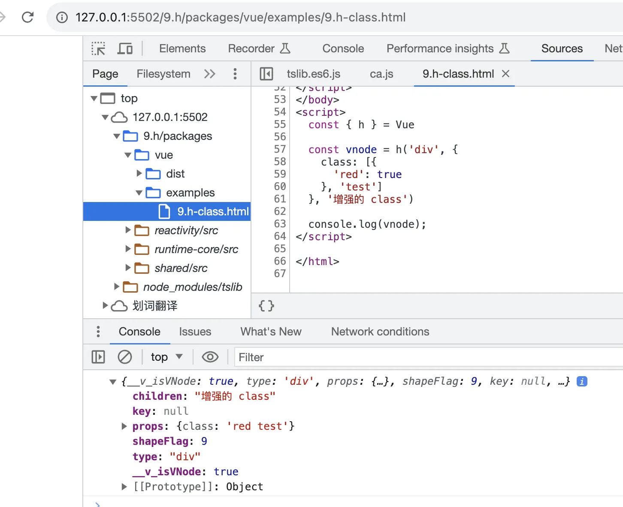Viewport: 623px width, 507px height.
Task: Open navigator three-dot options menu
Action: [235, 74]
